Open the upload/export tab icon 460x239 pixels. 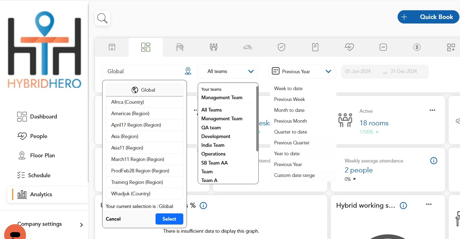pyautogui.click(x=112, y=47)
